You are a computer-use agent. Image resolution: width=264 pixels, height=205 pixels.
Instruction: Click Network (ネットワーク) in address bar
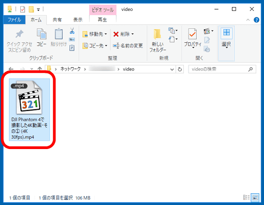[70, 69]
